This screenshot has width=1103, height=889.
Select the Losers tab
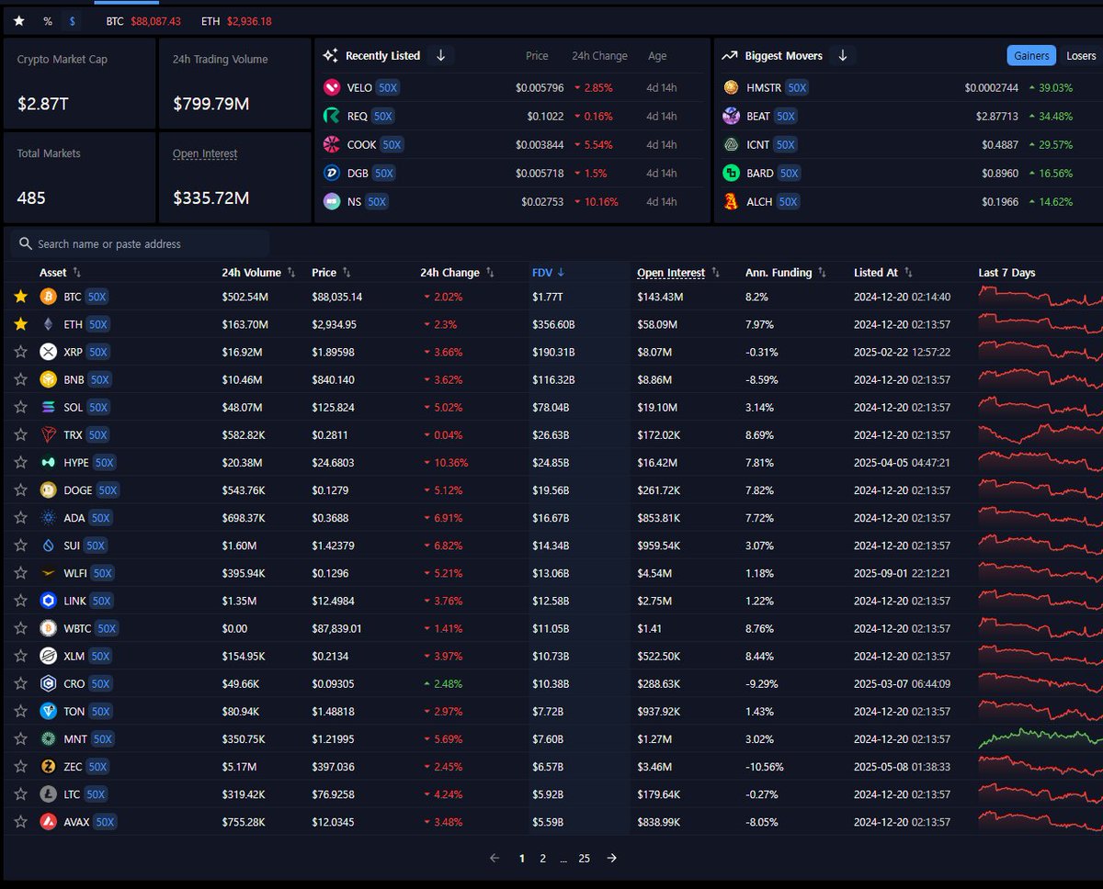1081,56
